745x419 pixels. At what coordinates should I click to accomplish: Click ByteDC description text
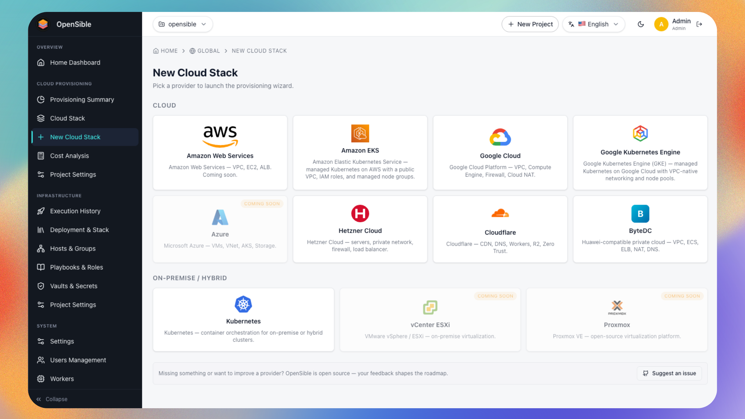point(640,246)
